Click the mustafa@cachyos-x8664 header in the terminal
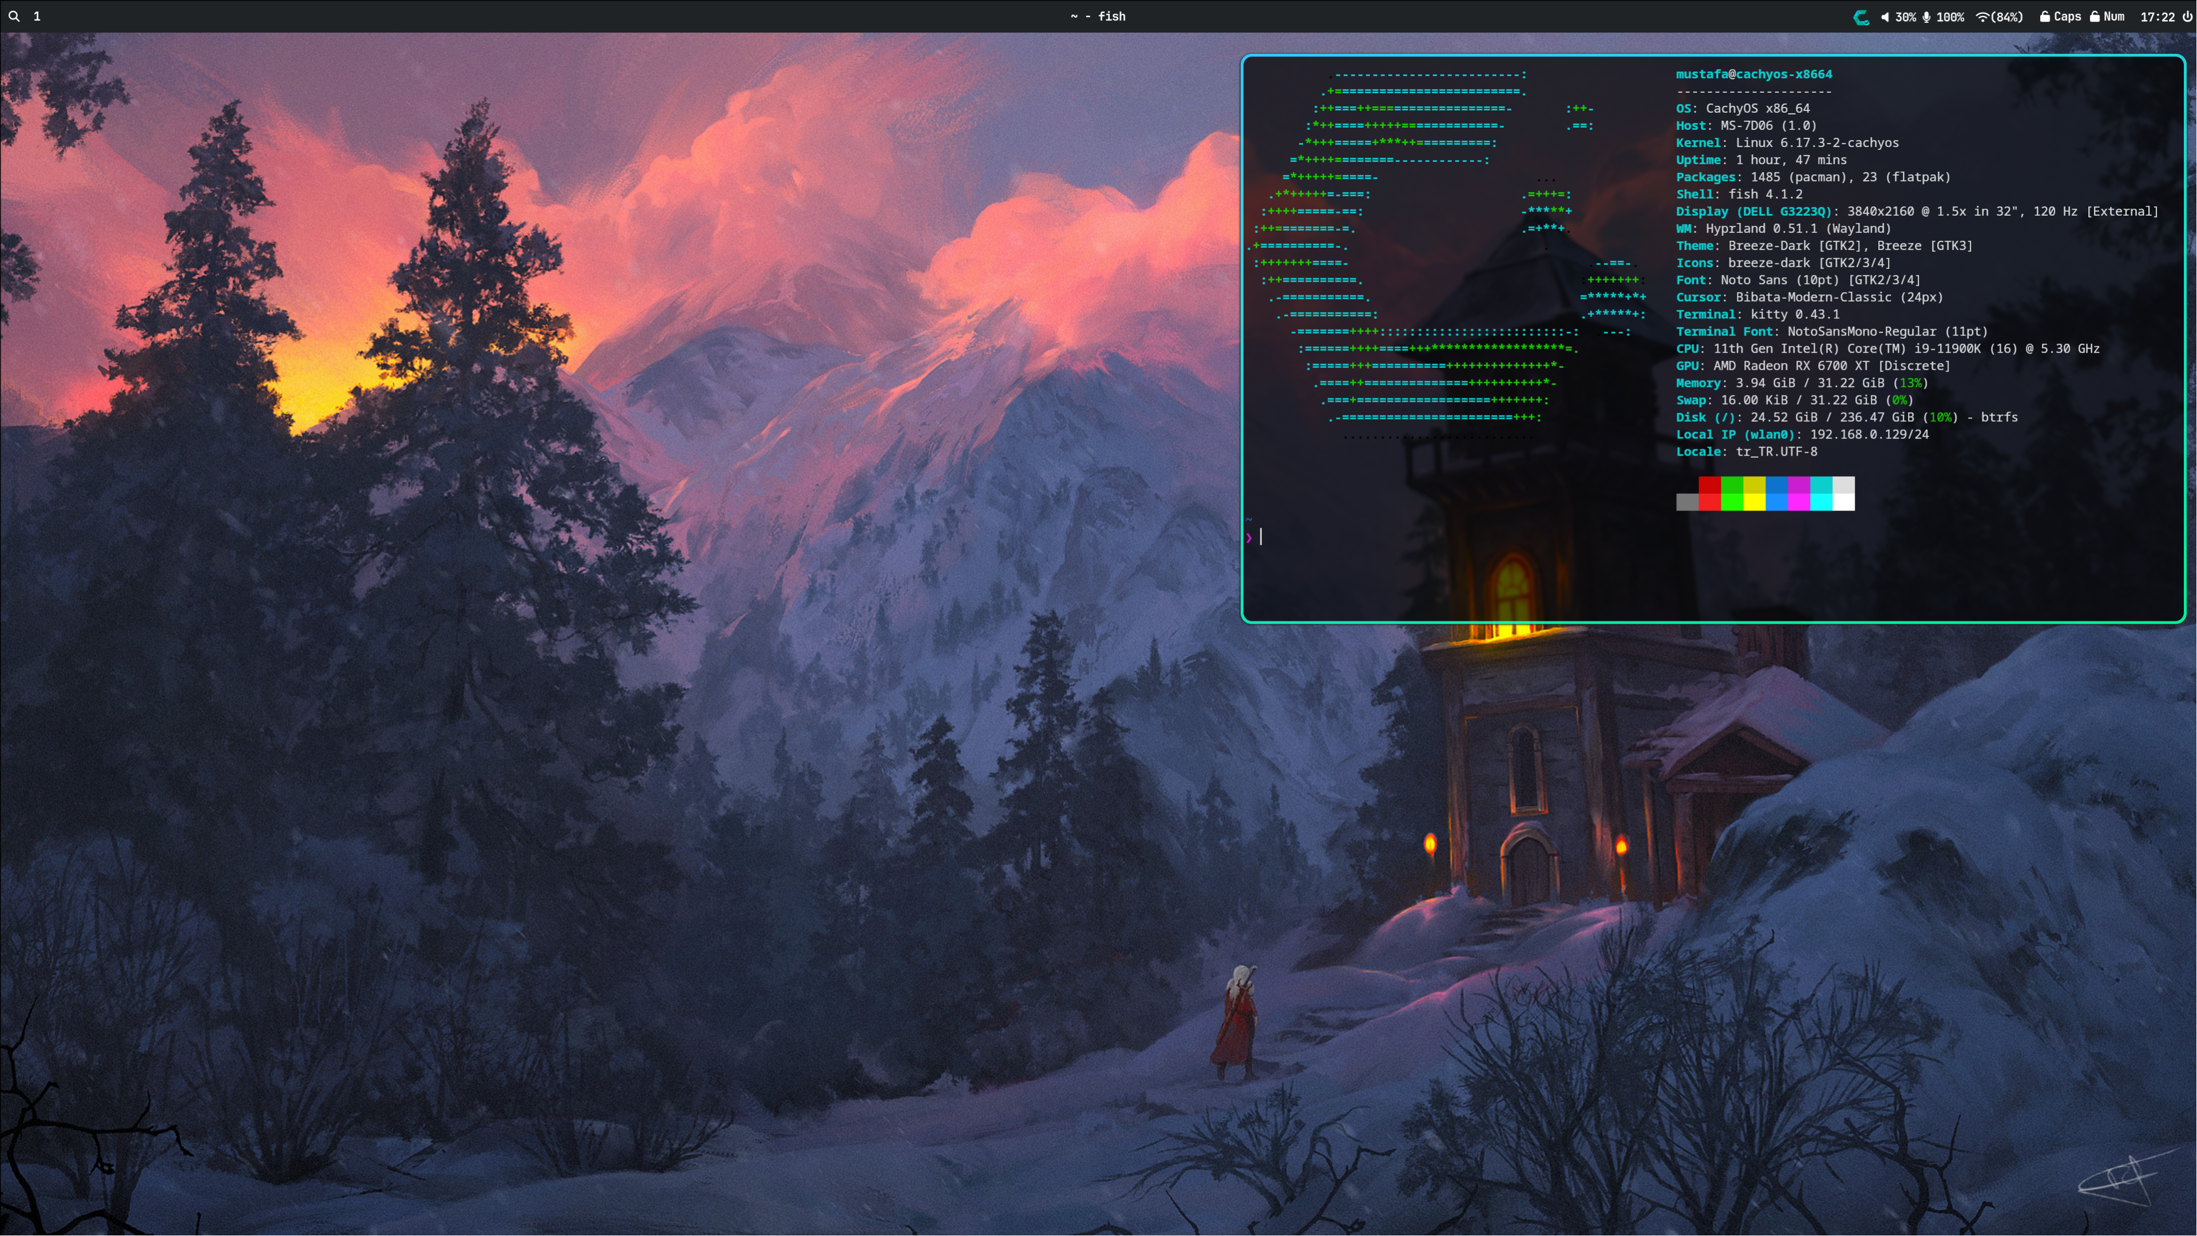Viewport: 2197px width, 1236px height. tap(1753, 74)
